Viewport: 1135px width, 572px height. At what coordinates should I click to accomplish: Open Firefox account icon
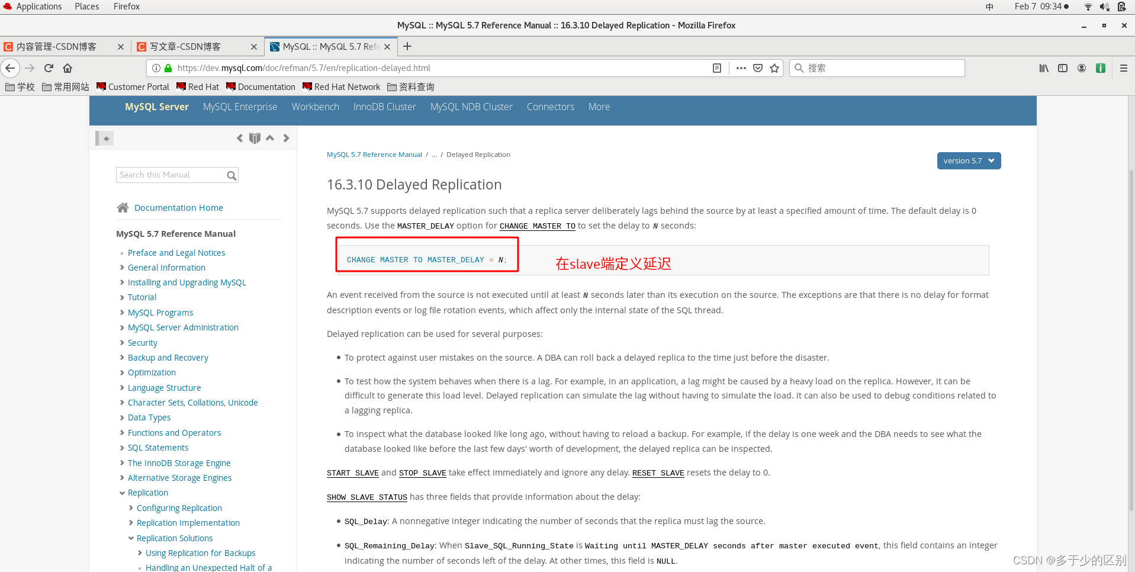pos(1082,68)
